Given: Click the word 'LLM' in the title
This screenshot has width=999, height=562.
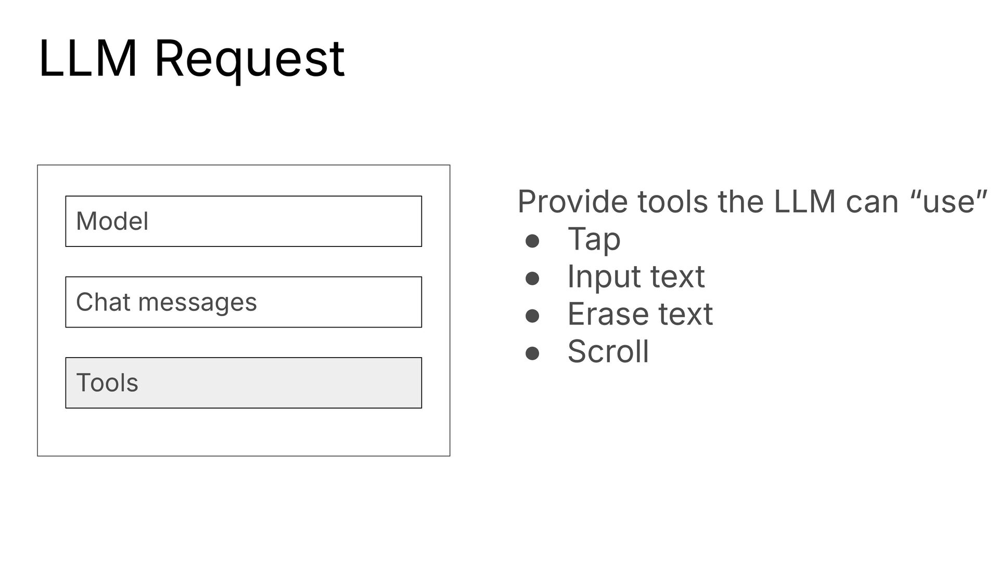Looking at the screenshot, I should [88, 58].
